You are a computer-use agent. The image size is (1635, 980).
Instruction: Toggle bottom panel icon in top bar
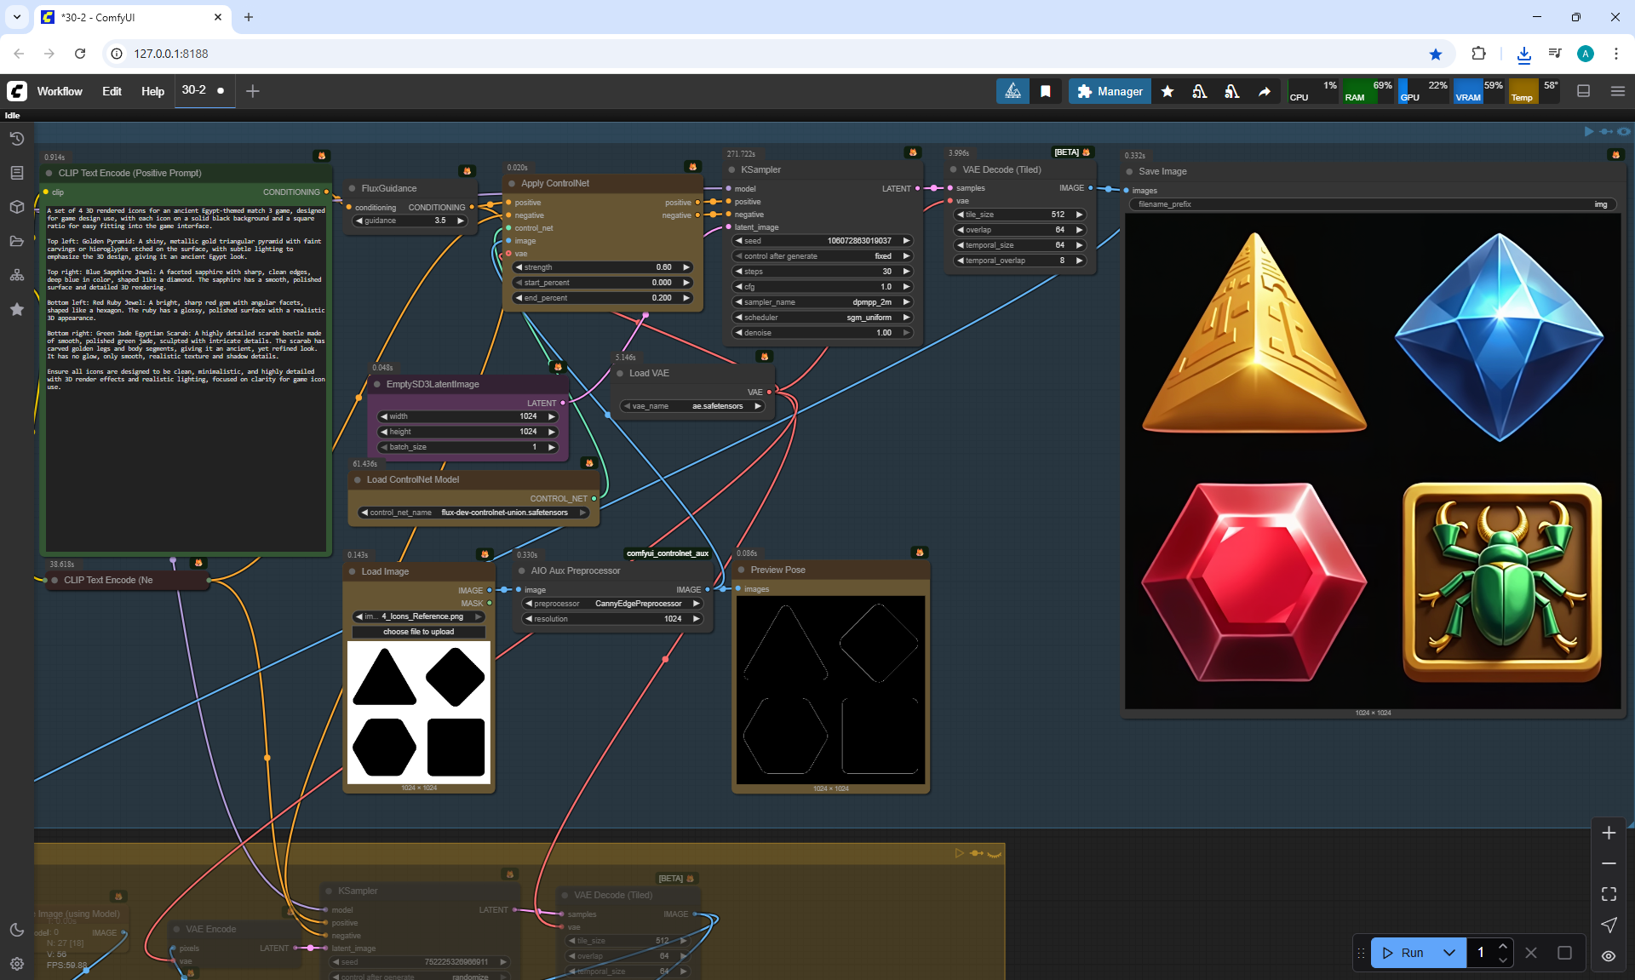[x=1583, y=91]
